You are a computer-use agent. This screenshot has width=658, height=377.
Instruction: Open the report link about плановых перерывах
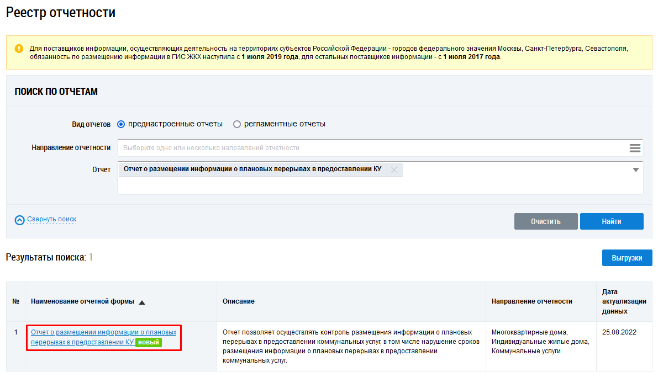(103, 332)
